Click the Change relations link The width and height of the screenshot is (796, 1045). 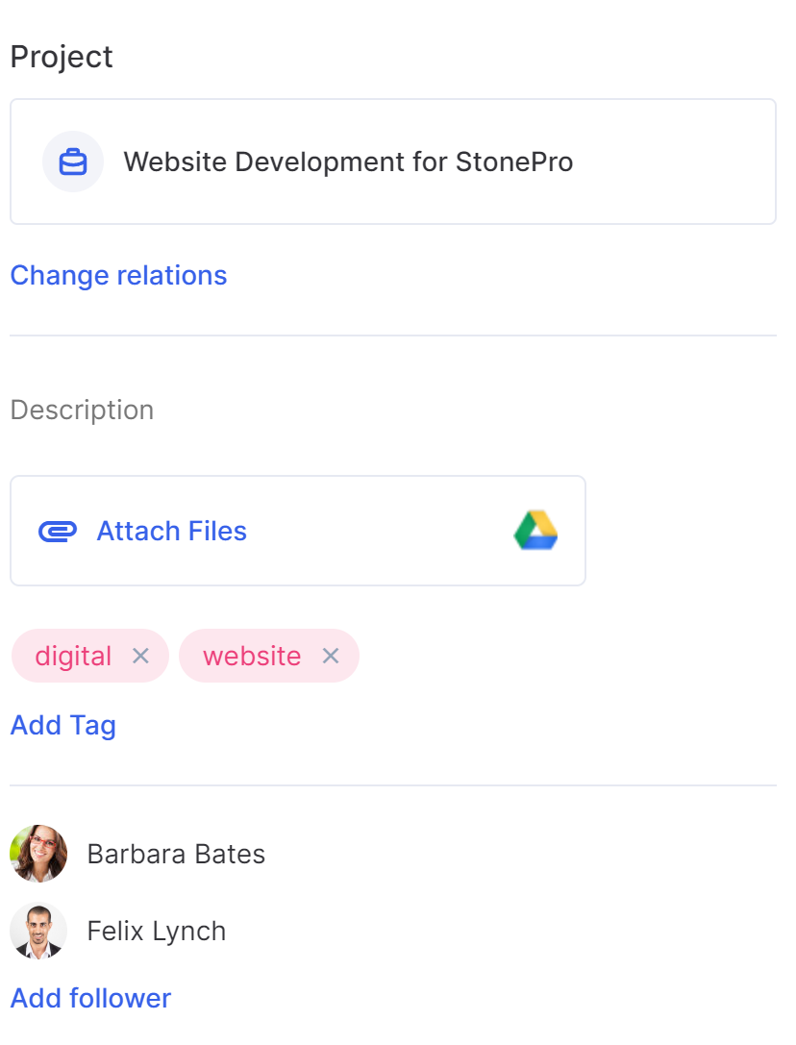tap(118, 275)
